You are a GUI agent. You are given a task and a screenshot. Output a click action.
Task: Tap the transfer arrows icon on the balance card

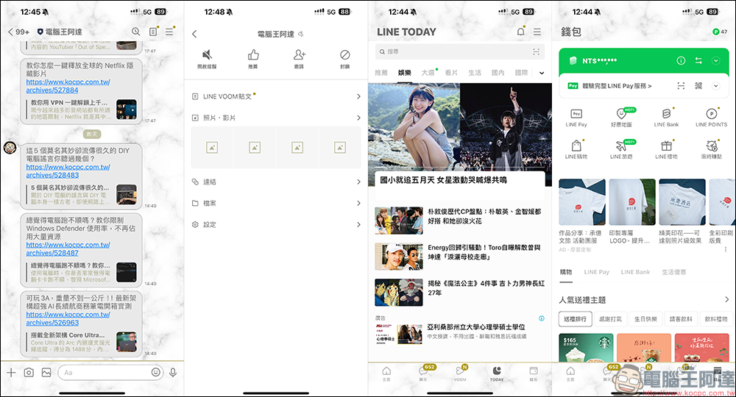[698, 60]
